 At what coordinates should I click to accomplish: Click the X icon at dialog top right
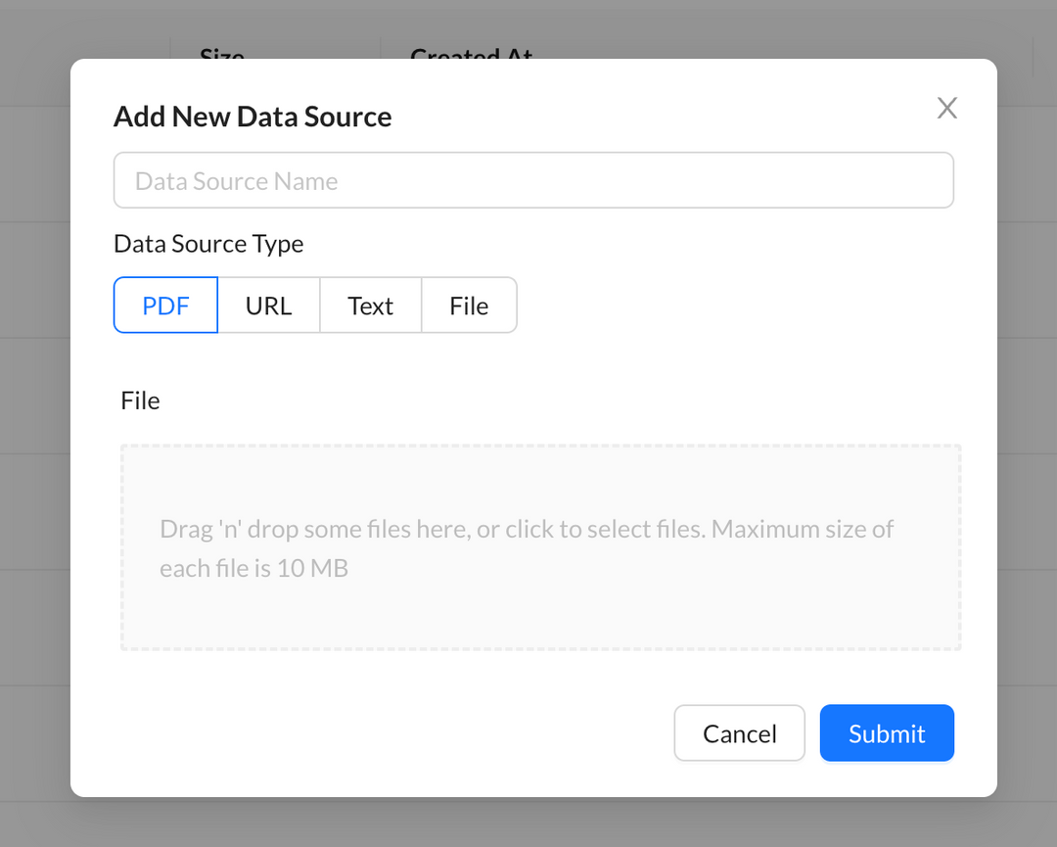(946, 108)
